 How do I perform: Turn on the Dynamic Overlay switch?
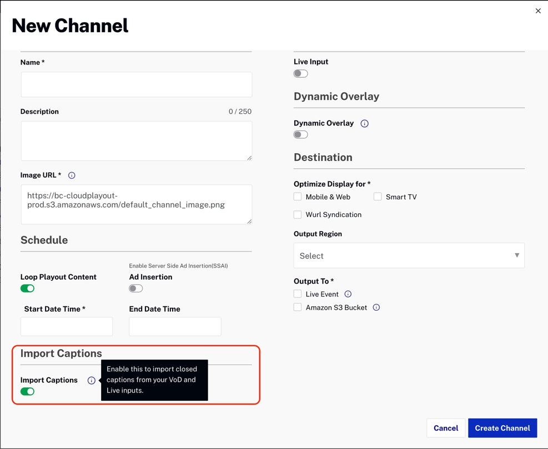[x=300, y=134]
